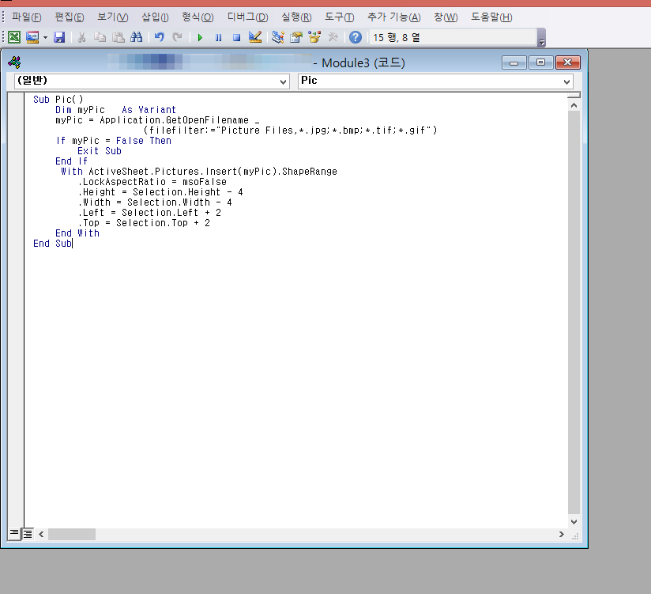Open the Object Browser icon
The height and width of the screenshot is (594, 651).
(314, 37)
